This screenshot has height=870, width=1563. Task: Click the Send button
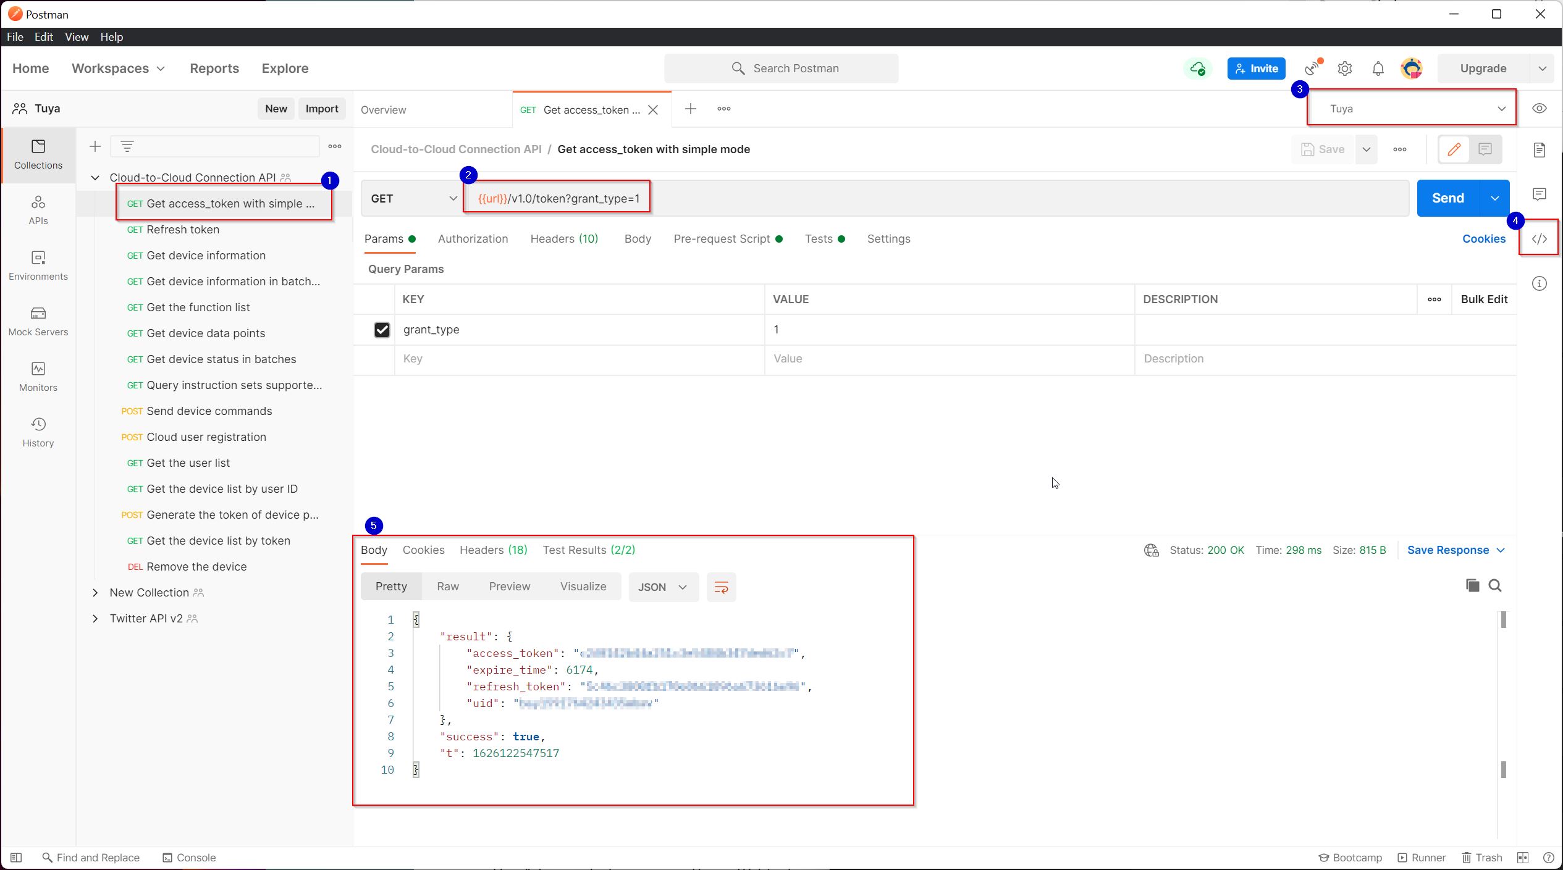1449,198
